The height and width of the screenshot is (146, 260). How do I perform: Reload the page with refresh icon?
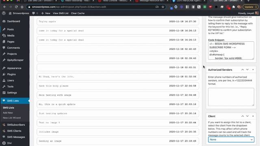click(16, 7)
